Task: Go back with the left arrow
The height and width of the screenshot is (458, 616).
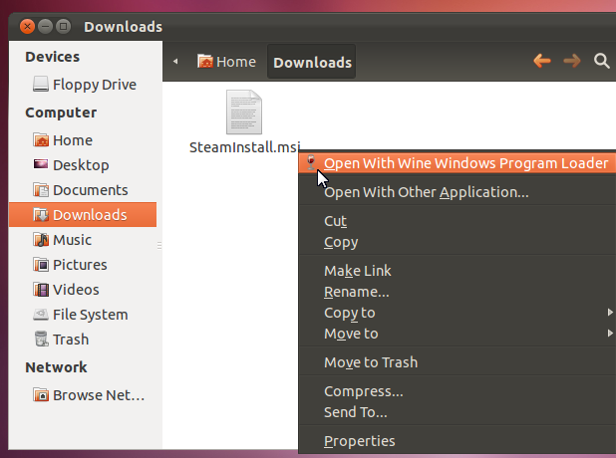Action: pyautogui.click(x=542, y=62)
